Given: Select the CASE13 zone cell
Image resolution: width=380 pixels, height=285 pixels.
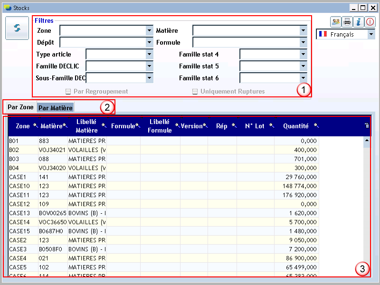Looking at the screenshot, I should pos(23,213).
